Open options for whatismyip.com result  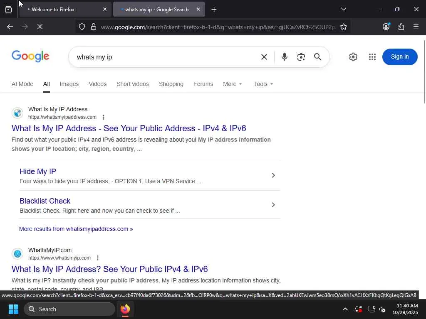pyautogui.click(x=98, y=258)
